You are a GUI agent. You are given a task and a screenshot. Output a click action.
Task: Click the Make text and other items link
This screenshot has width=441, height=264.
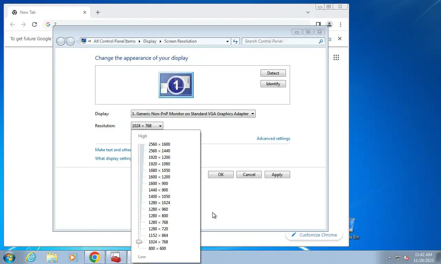113,150
